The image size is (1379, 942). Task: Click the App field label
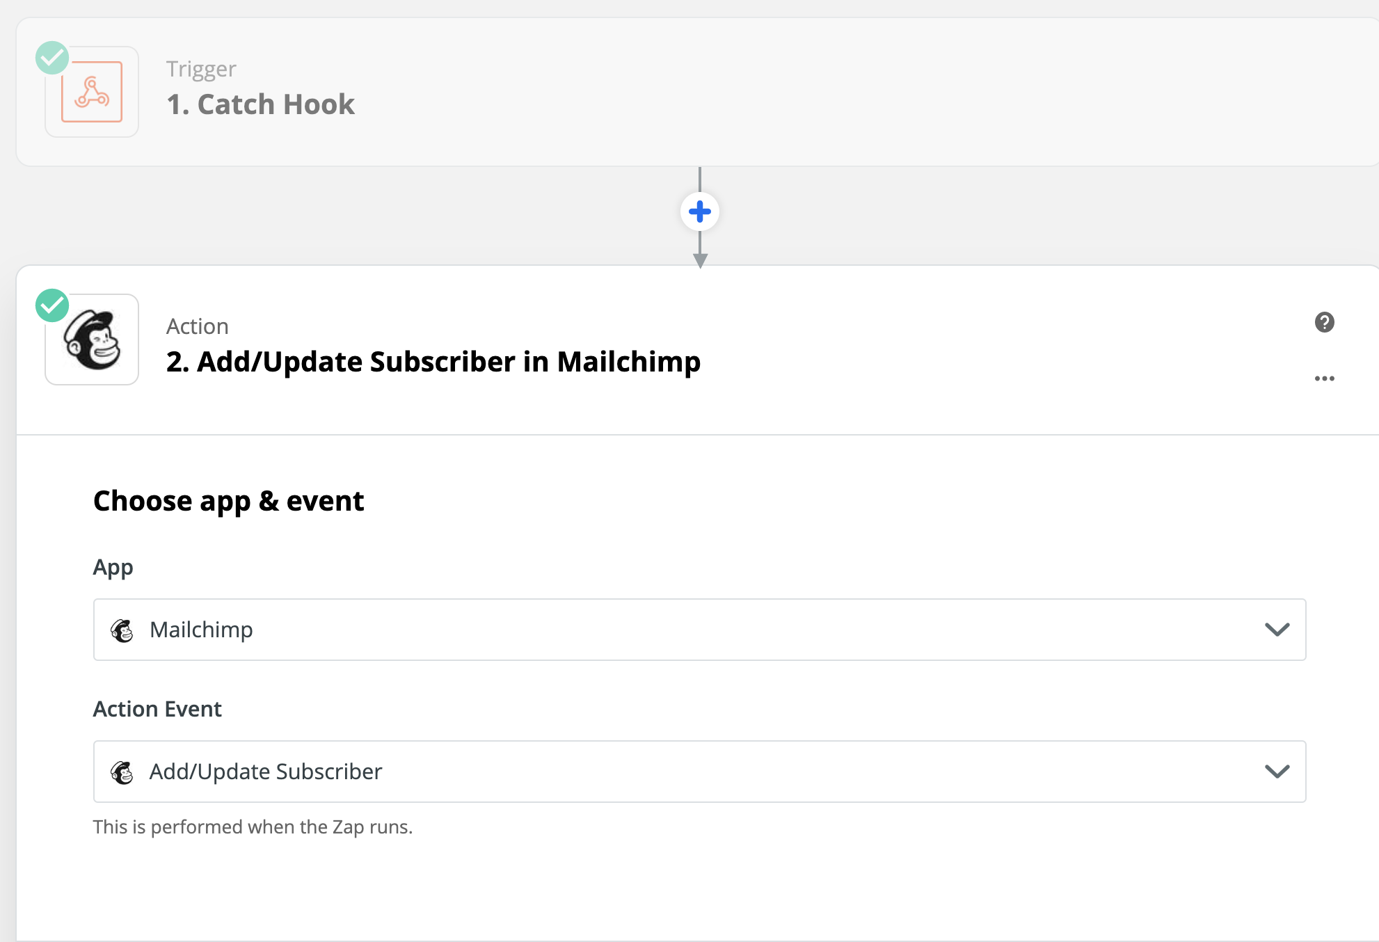[x=113, y=568]
